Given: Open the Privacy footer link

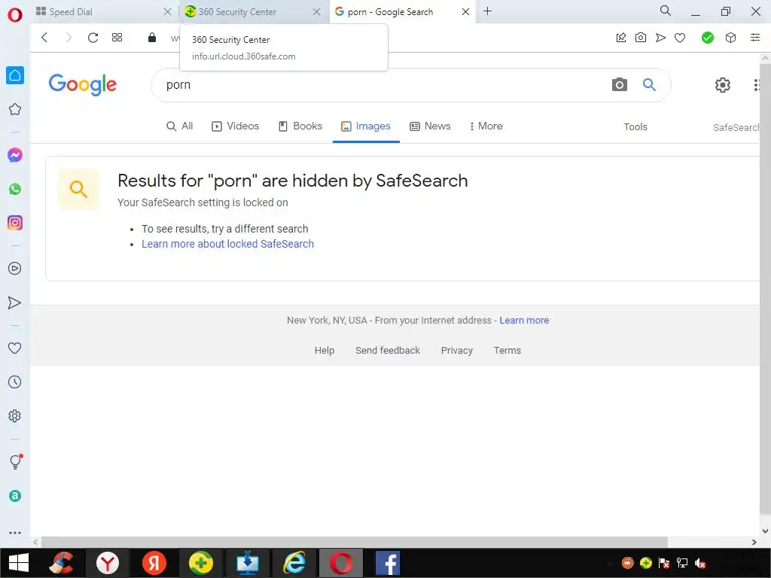Looking at the screenshot, I should [457, 351].
